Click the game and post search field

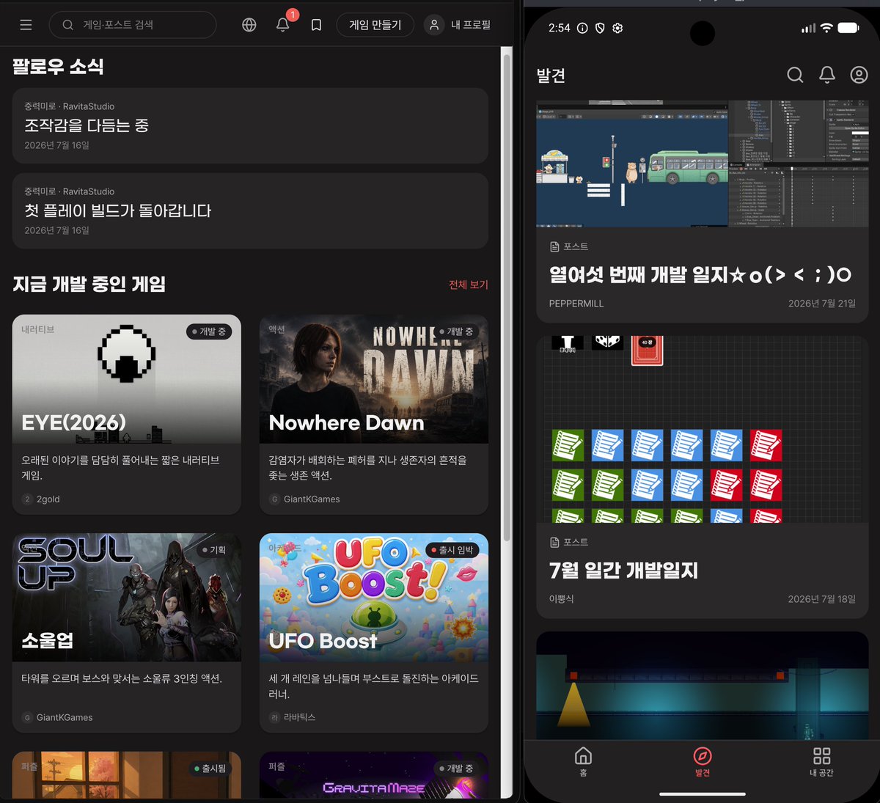pos(133,25)
